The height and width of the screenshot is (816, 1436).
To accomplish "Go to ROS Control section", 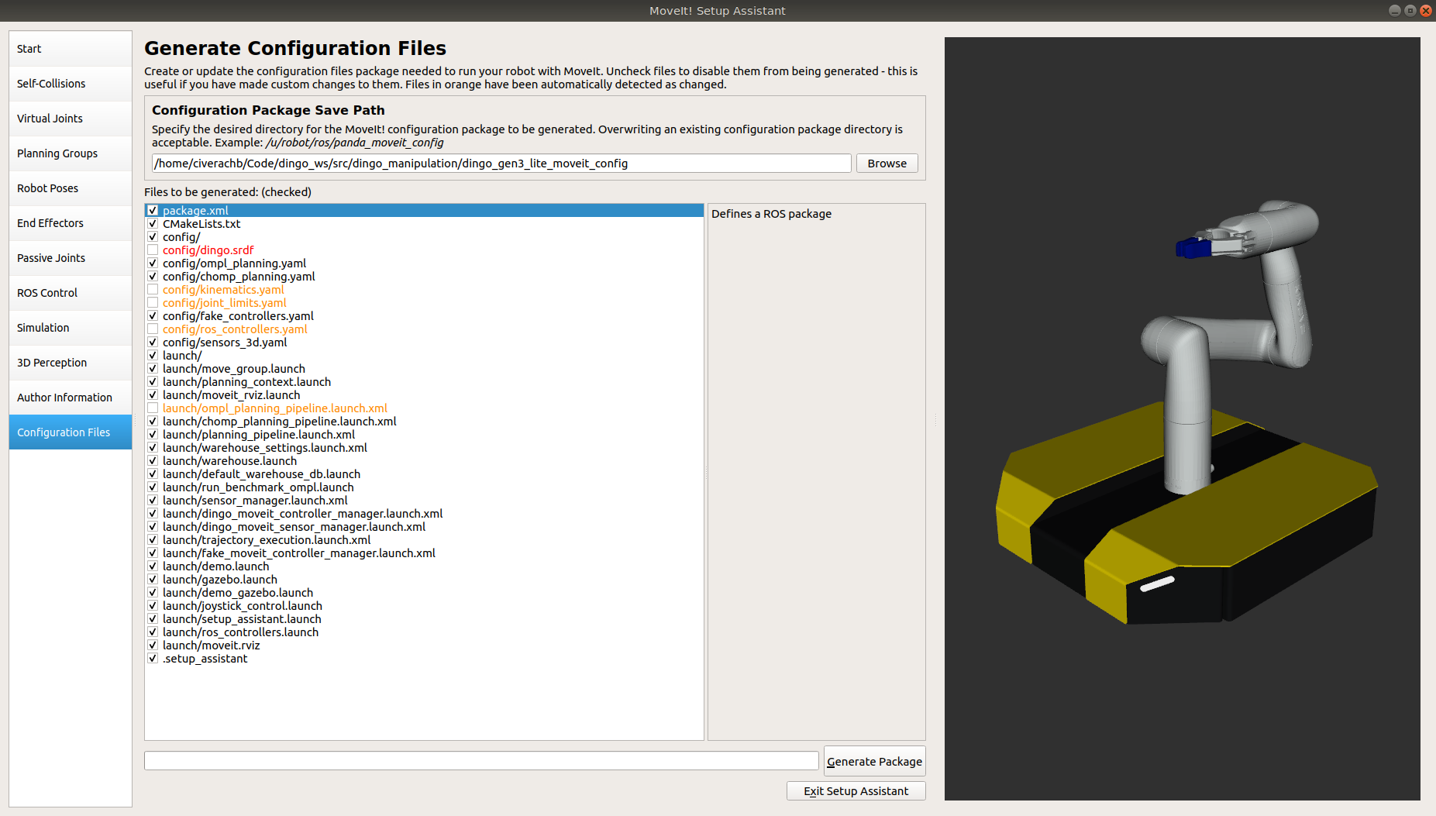I will pyautogui.click(x=71, y=293).
